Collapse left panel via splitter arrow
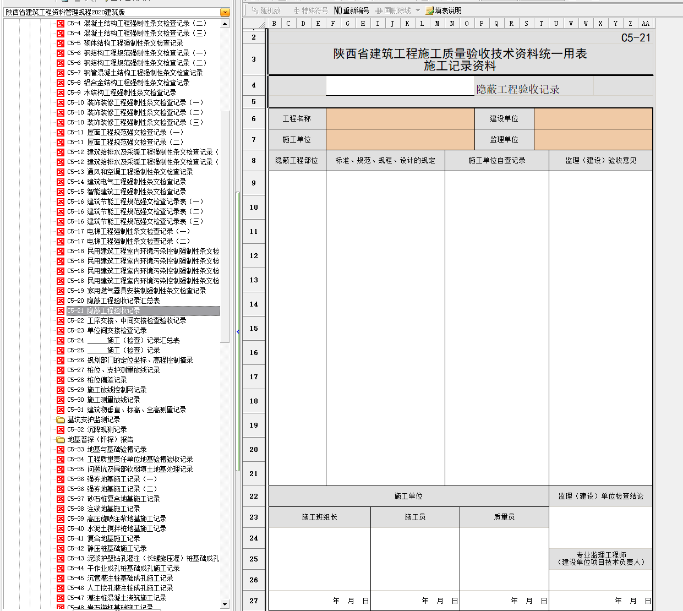The height and width of the screenshot is (611, 683). (x=238, y=331)
